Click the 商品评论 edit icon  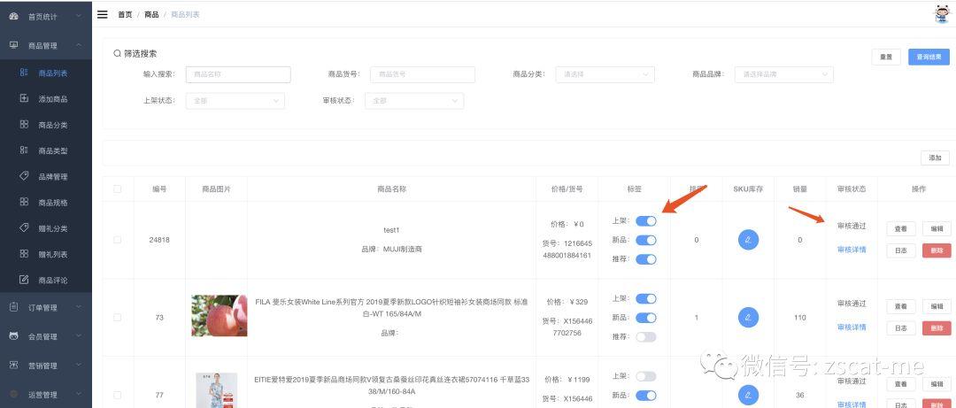[24, 280]
